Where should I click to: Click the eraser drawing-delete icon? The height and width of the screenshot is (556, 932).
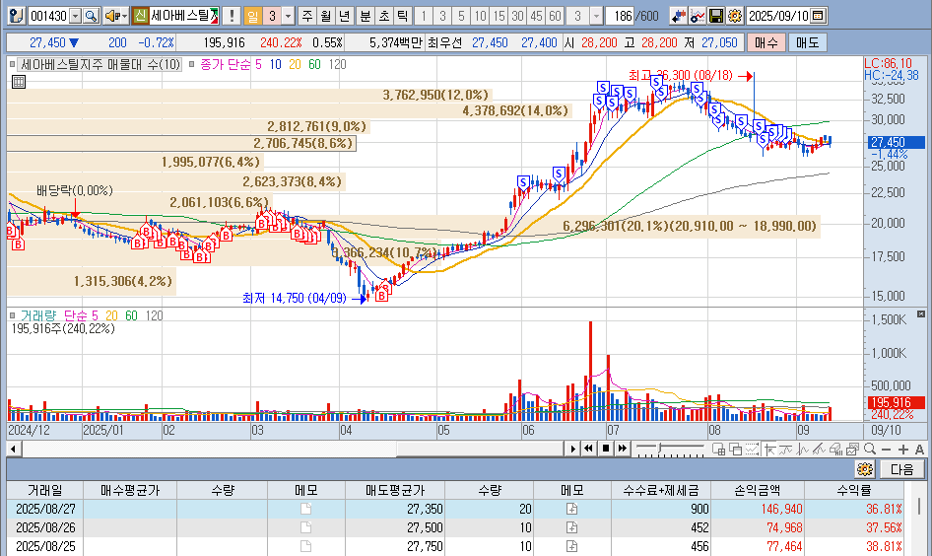[x=835, y=449]
